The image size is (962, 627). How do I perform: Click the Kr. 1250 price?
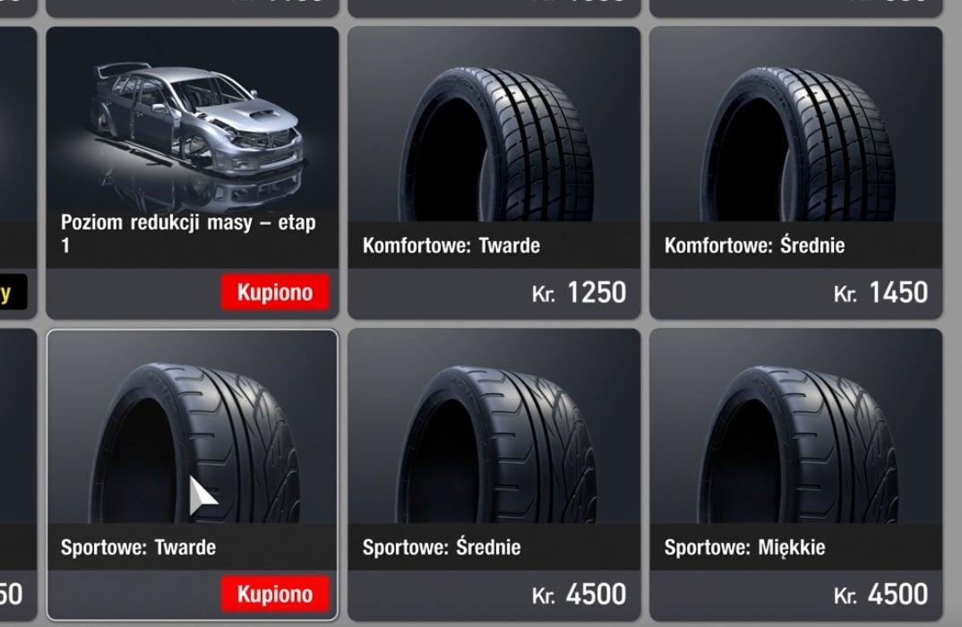tap(579, 293)
